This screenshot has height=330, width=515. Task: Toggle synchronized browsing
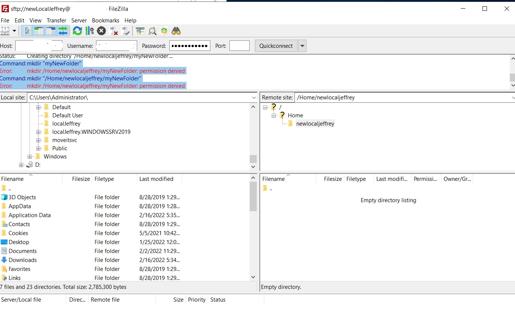[x=164, y=31]
